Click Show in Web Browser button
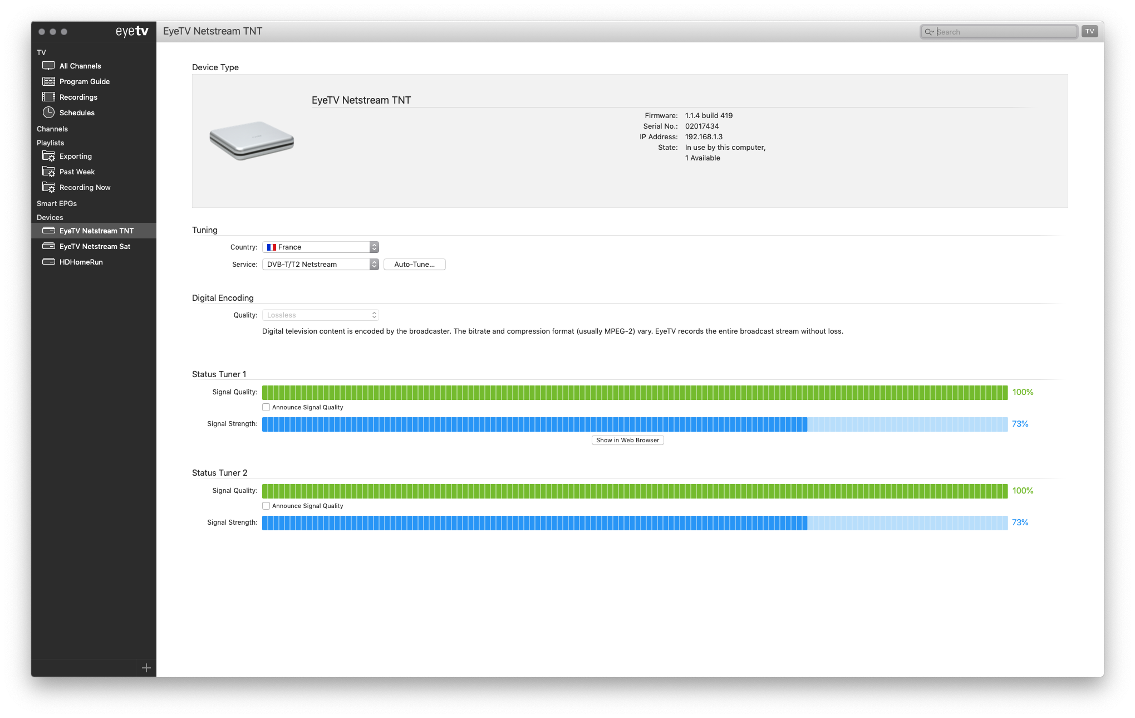The image size is (1135, 718). 627,440
